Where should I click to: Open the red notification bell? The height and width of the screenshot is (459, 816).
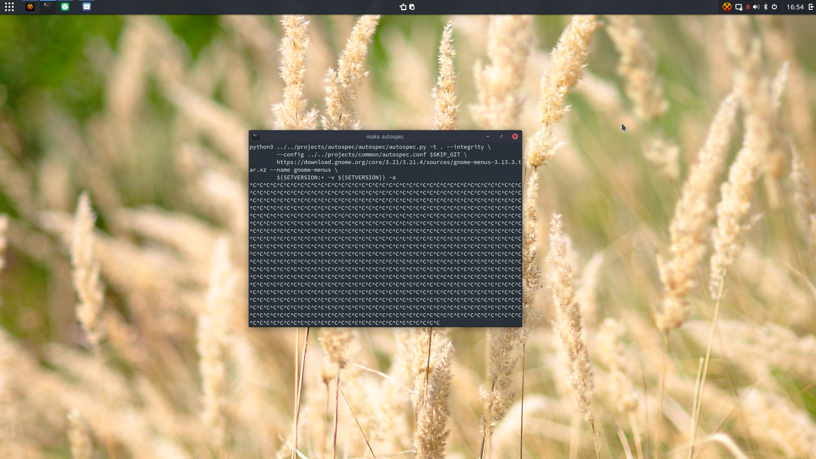(748, 7)
